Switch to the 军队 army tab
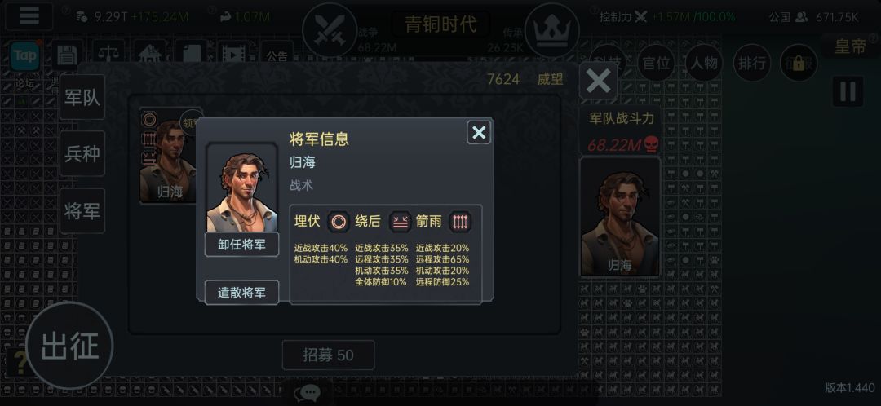Image resolution: width=881 pixels, height=406 pixels. tap(82, 97)
